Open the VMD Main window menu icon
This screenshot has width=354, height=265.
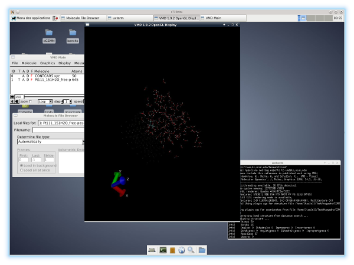[x=13, y=57]
